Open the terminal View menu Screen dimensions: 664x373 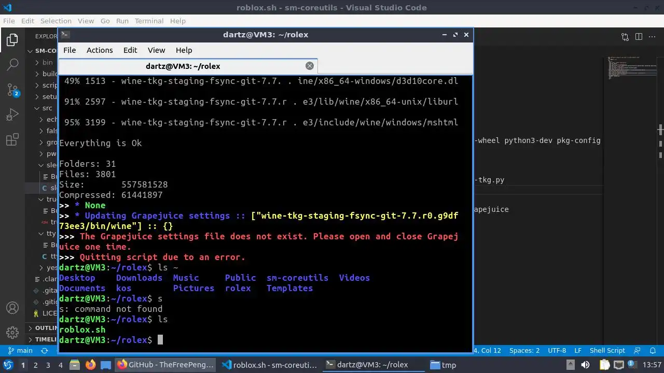tap(156, 50)
